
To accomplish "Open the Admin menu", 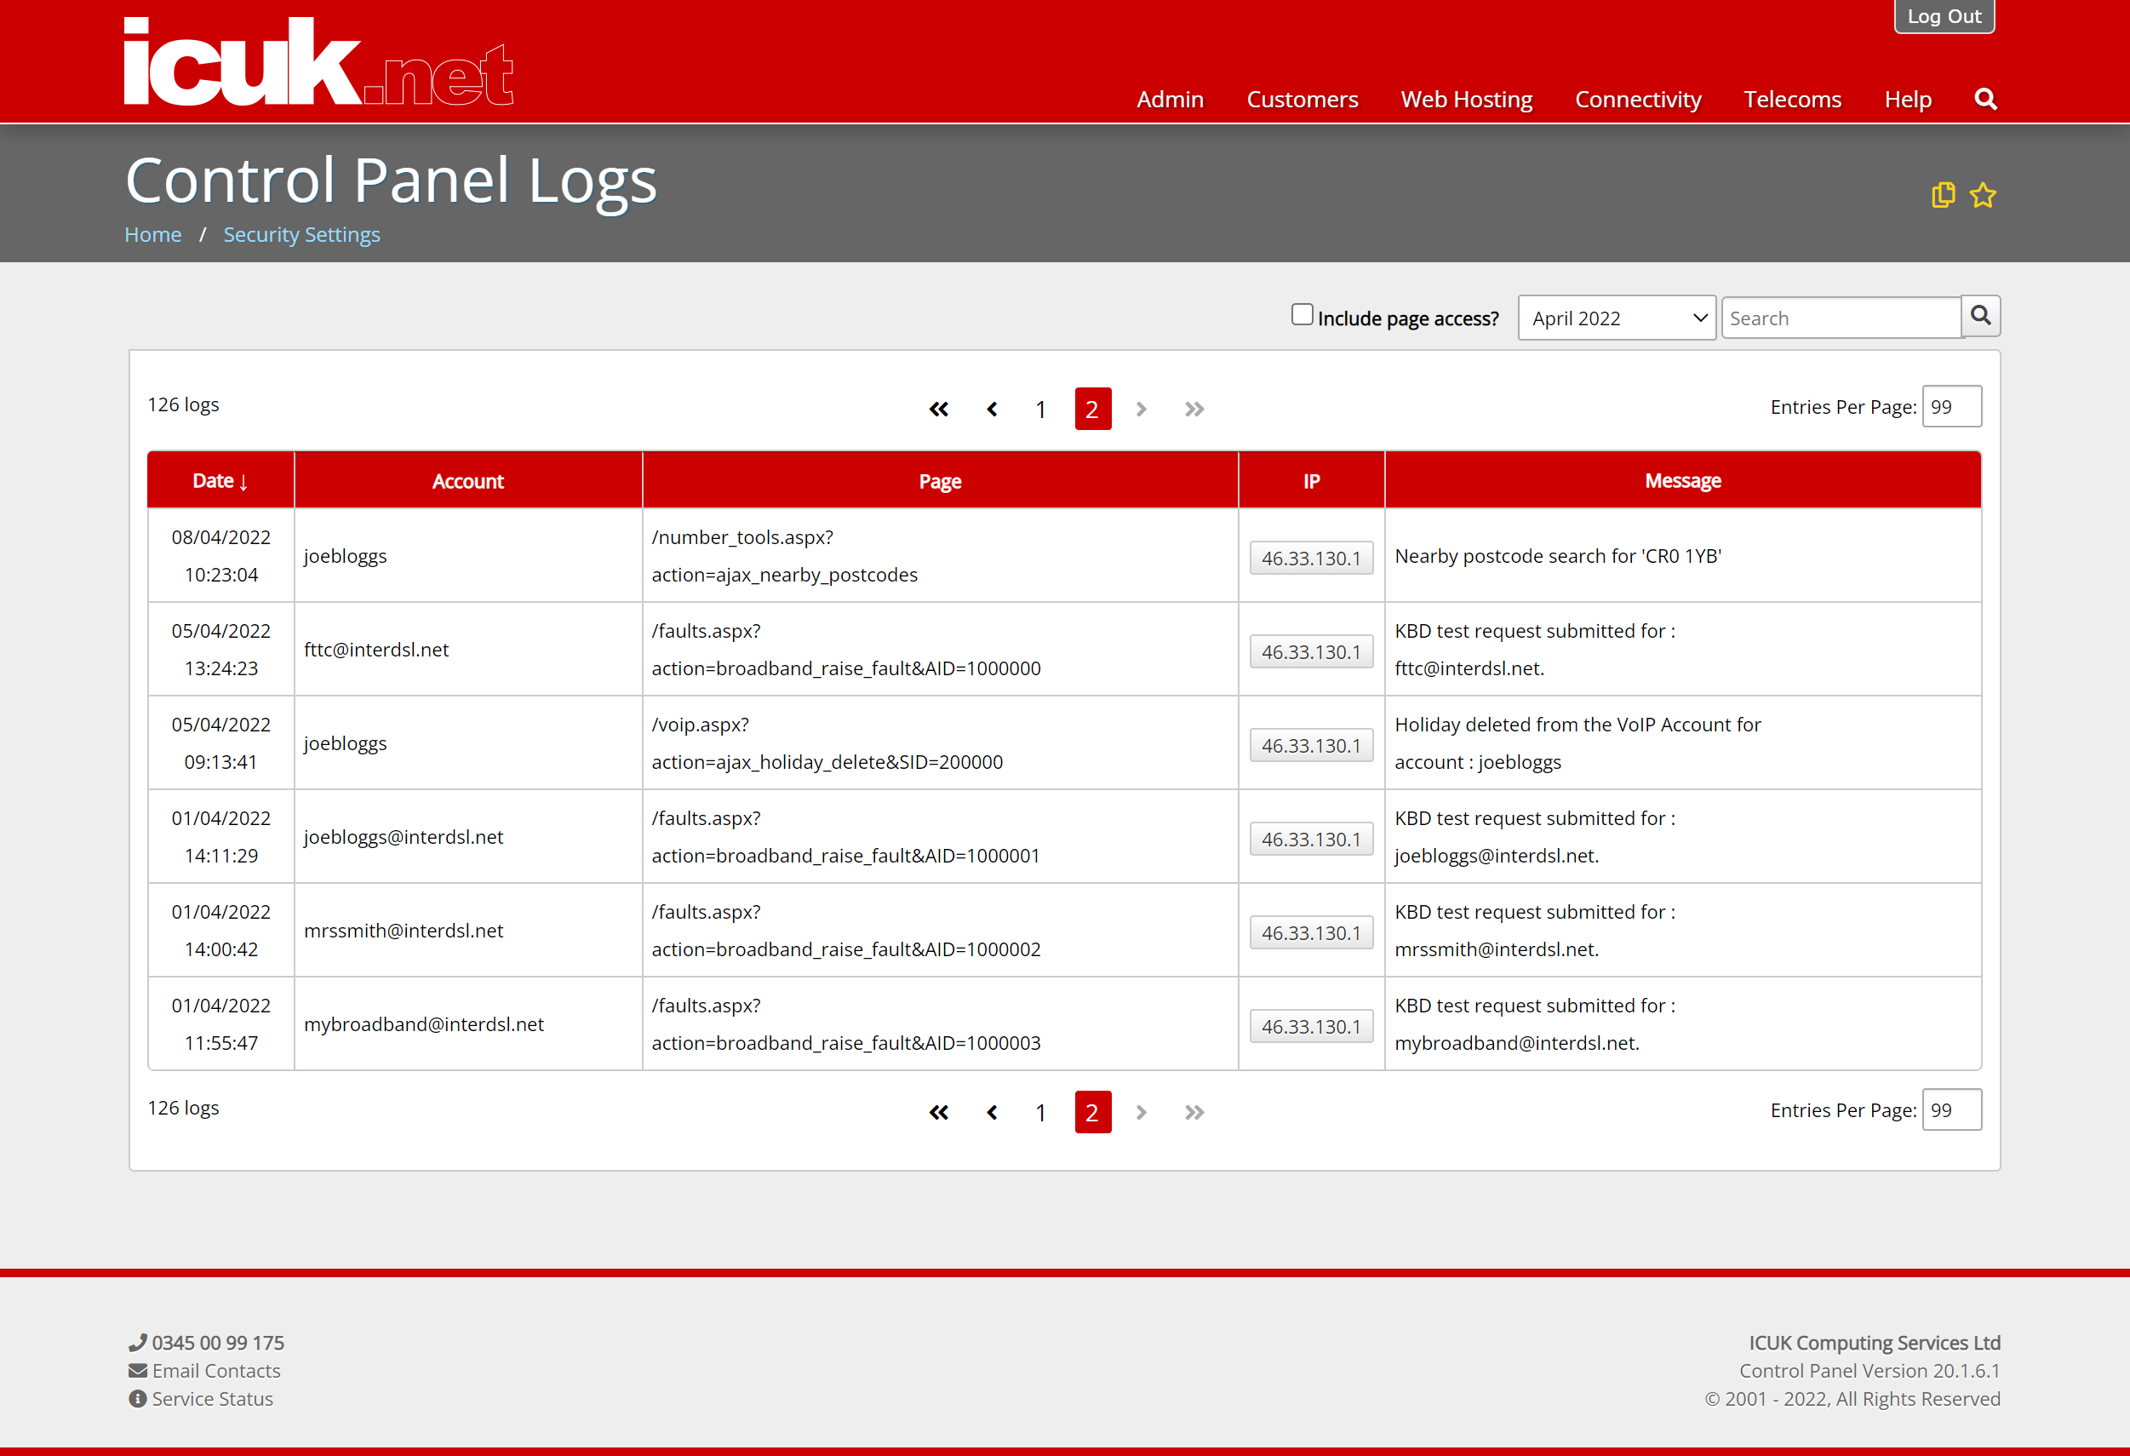I will coord(1170,99).
